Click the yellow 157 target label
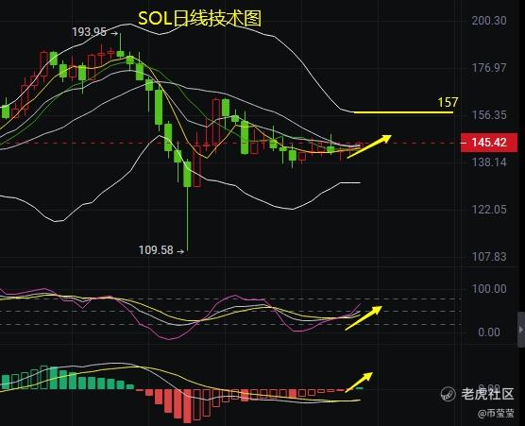This screenshot has height=426, width=525. point(448,102)
